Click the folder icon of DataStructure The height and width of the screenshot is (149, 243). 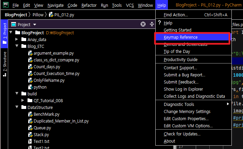coord(23,107)
